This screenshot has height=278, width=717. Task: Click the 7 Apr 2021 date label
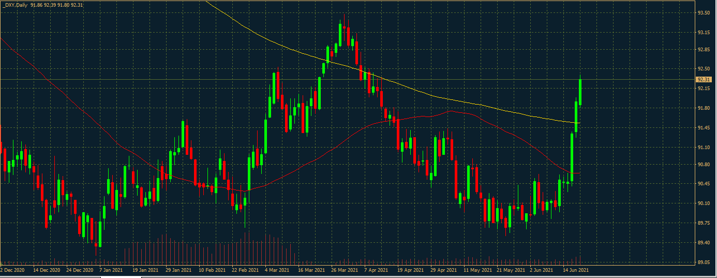(x=376, y=270)
